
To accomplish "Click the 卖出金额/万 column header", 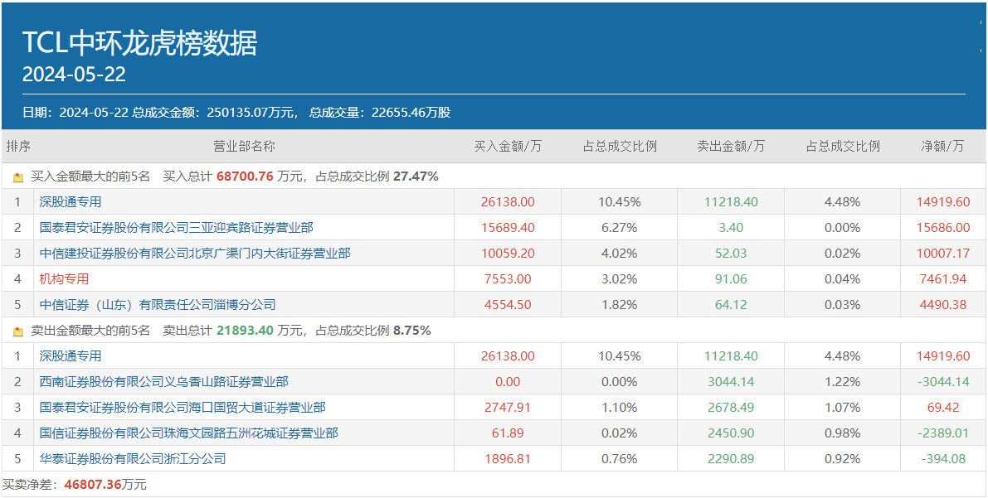I will (x=731, y=147).
